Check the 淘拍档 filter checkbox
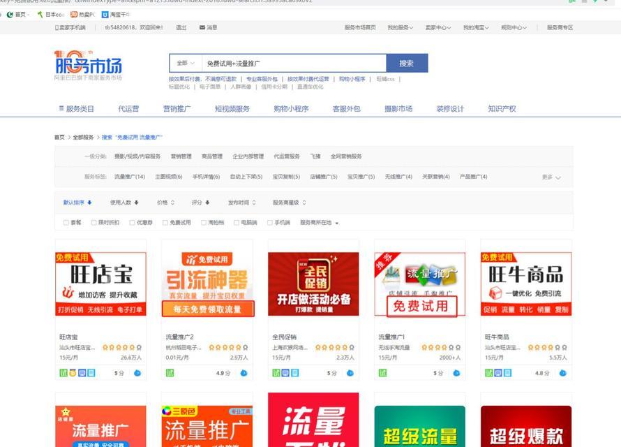 [x=204, y=223]
